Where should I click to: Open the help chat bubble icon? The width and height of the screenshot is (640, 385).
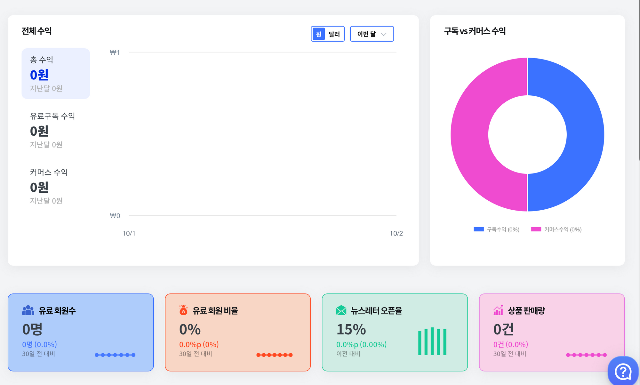[623, 372]
